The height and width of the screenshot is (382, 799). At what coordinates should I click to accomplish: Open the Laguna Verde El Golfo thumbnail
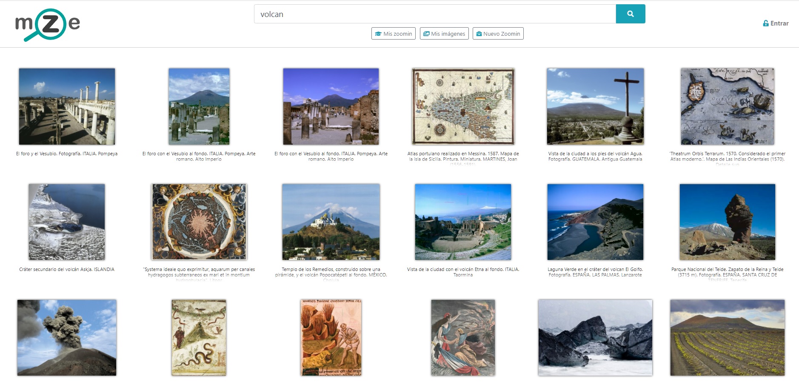point(595,222)
